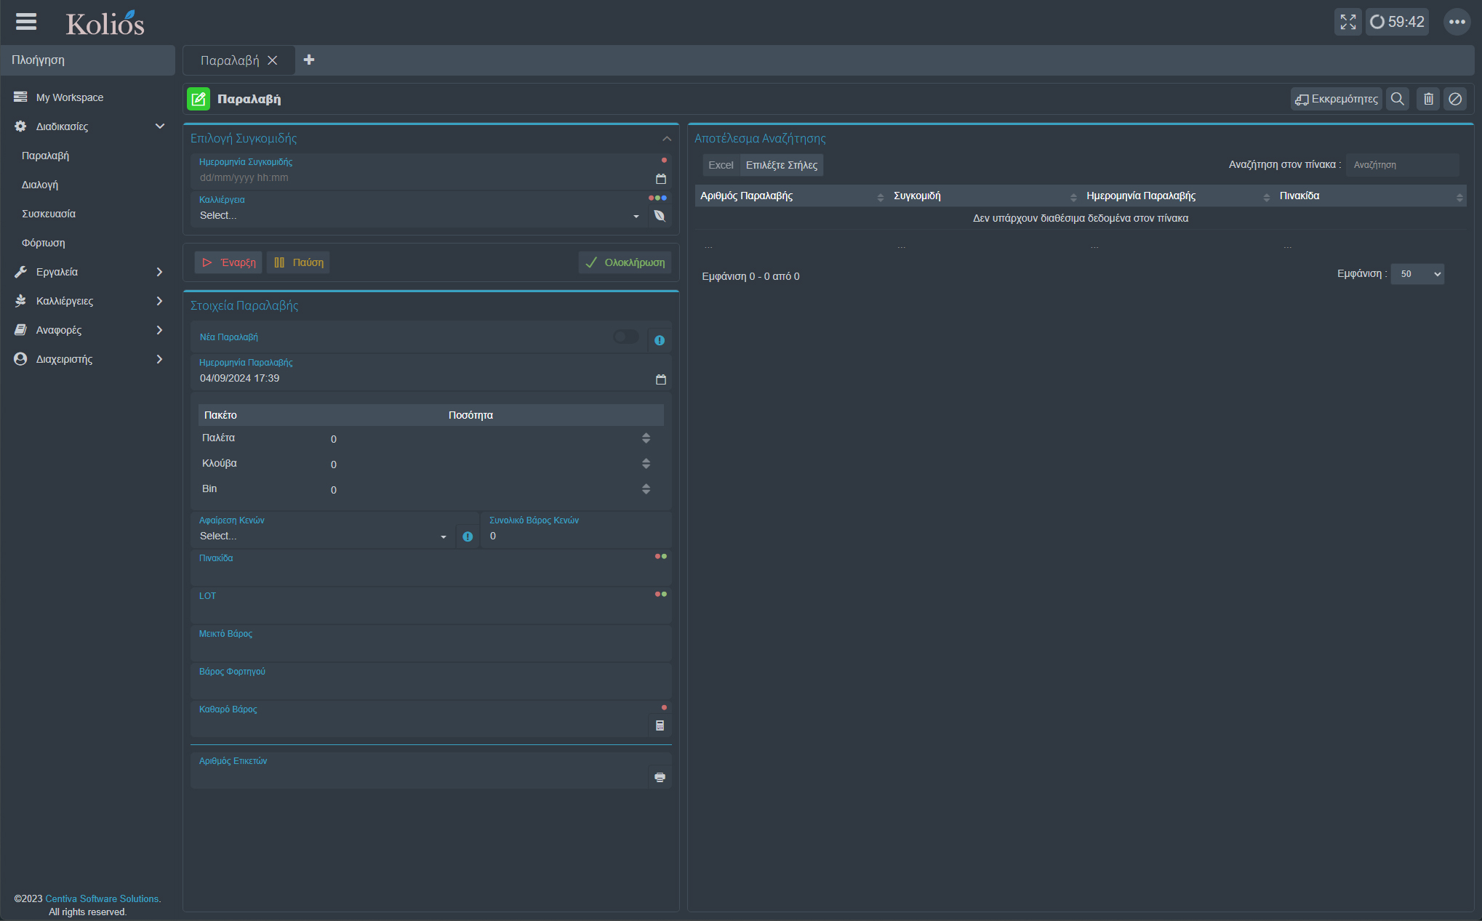Toggle fullscreen mode icon
The width and height of the screenshot is (1482, 921).
[x=1347, y=22]
